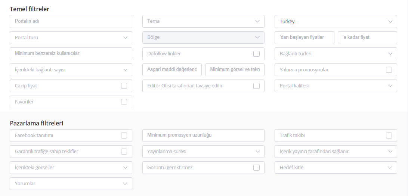This screenshot has width=408, height=196.
Task: Open the Hedef kitle dropdown
Action: point(336,168)
